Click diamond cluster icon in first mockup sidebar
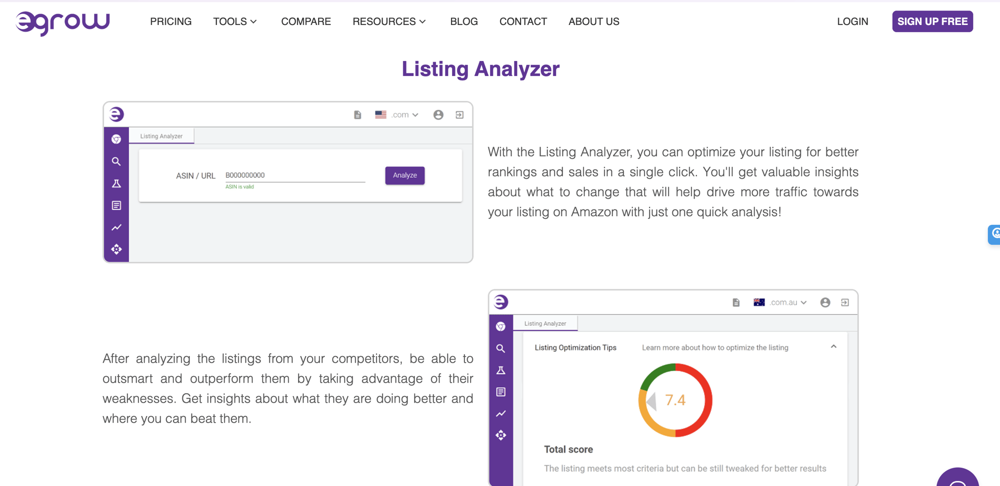 [x=116, y=249]
